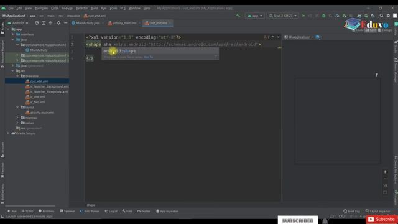This screenshot has width=398, height=224.
Task: Open Layout Inspector
Action: [377, 211]
